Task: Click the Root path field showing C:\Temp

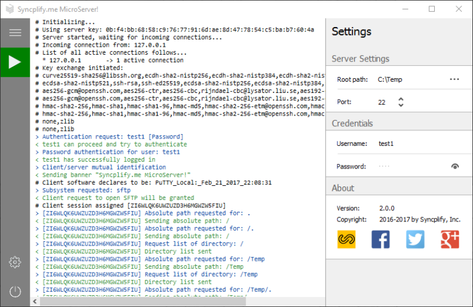Action: pos(406,79)
